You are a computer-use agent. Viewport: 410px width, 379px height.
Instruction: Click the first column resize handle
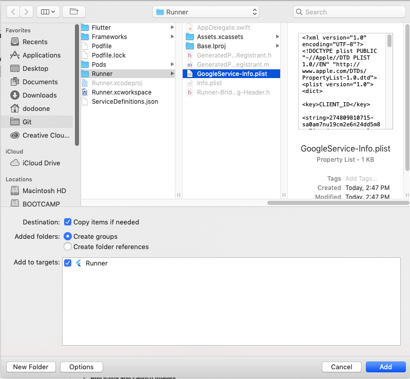coord(179,195)
